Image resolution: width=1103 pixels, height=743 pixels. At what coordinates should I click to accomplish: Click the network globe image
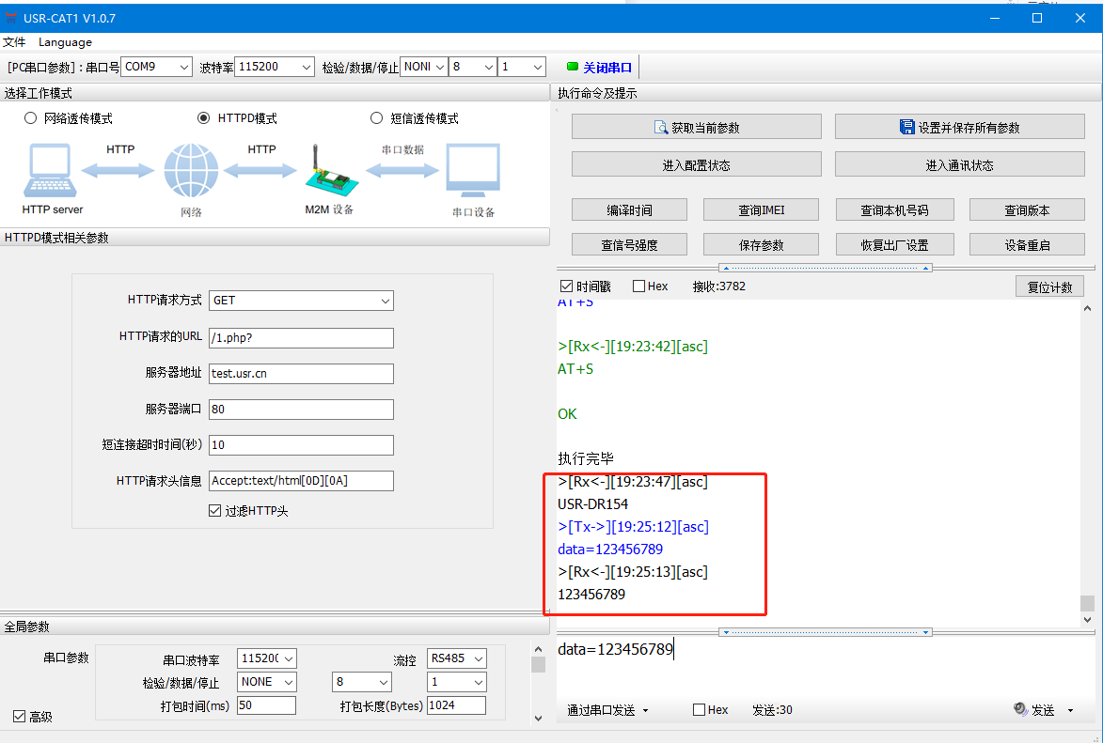[191, 171]
